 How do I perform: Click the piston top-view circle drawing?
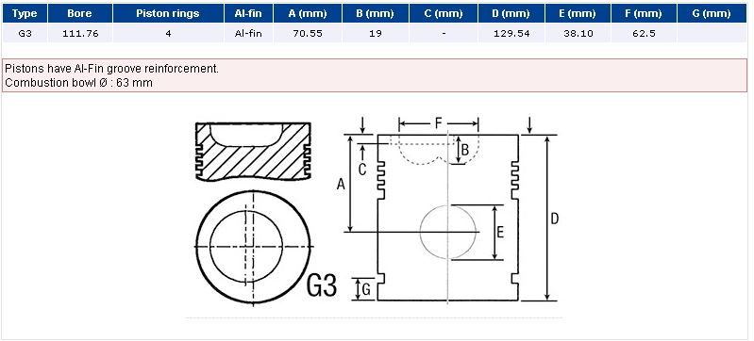tap(253, 247)
